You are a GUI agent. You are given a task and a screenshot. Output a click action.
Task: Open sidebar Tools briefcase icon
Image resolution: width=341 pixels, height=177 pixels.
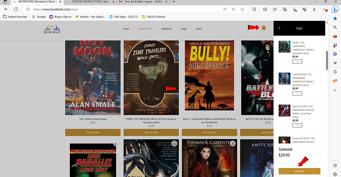click(335, 36)
